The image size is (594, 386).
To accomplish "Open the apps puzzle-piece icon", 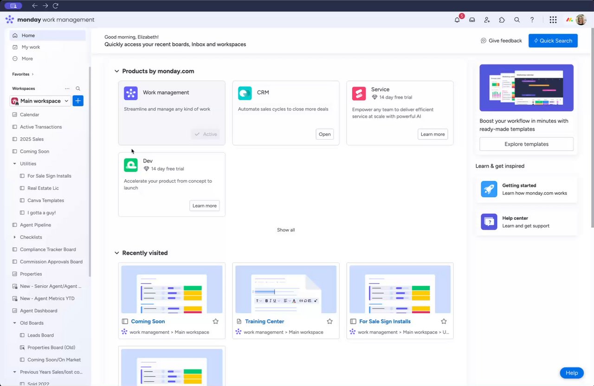I will [x=502, y=20].
